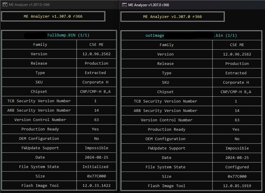Click the console icon of the outimage window
Screen dimensions: 265x193
pos(124,5)
